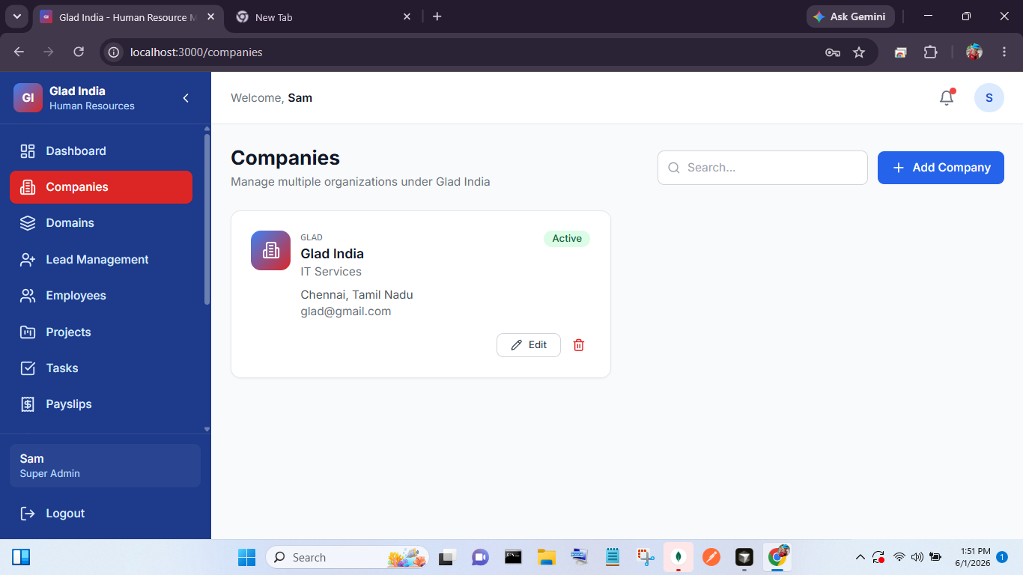1023x575 pixels.
Task: Click the IT Services text on the Glad India card
Action: coord(331,272)
